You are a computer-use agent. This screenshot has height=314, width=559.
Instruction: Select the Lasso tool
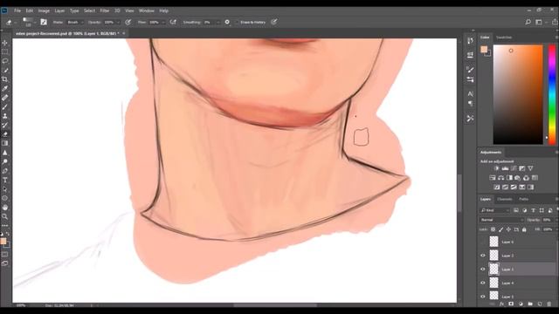(x=5, y=61)
